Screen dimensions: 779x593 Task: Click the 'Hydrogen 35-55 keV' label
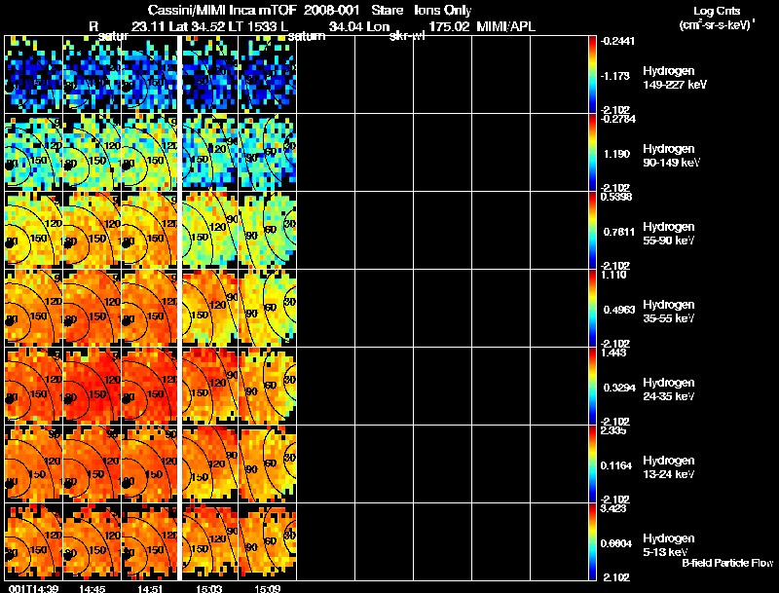[669, 312]
